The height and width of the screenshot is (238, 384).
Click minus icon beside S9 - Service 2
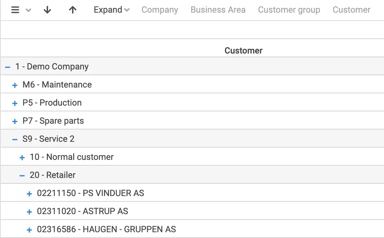tap(15, 139)
